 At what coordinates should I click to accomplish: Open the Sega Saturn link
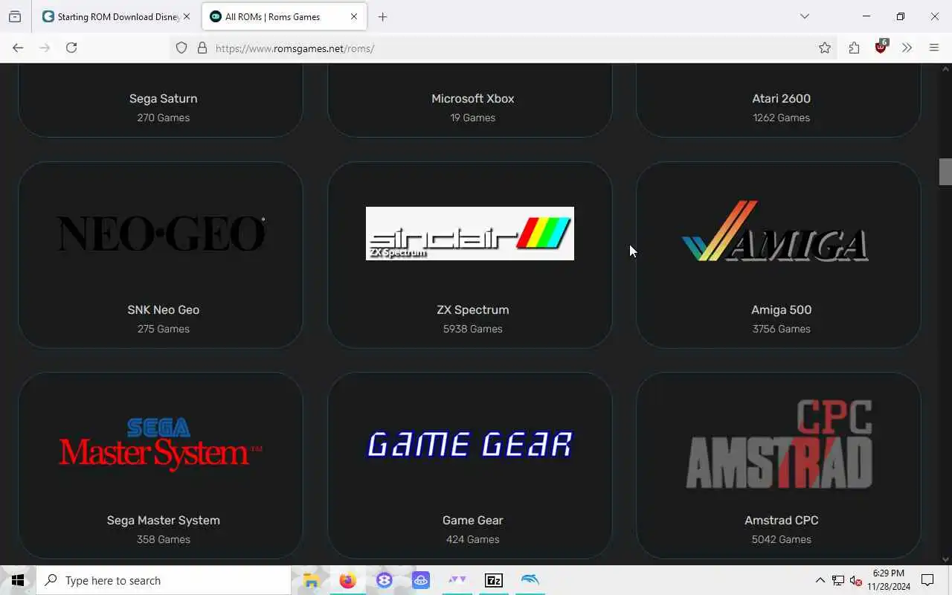[163, 98]
